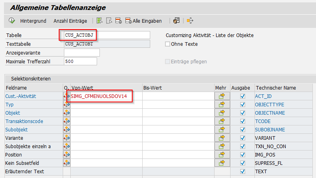316x178 pixels.
Task: Click Mehr multiple selection button for TCODE
Action: pos(222,121)
